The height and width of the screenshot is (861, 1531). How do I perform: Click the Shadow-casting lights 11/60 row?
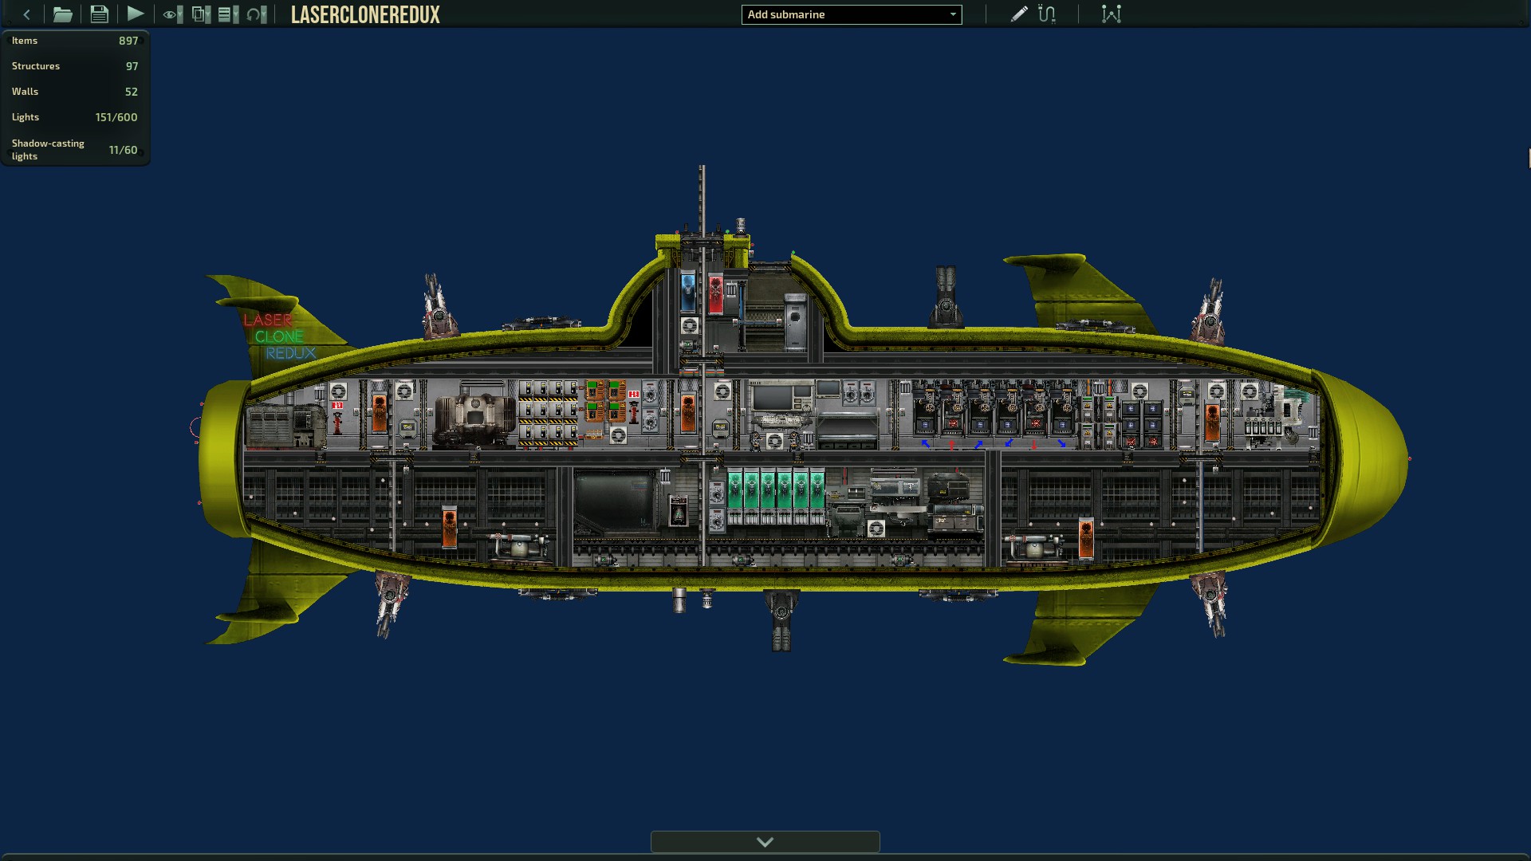coord(75,149)
